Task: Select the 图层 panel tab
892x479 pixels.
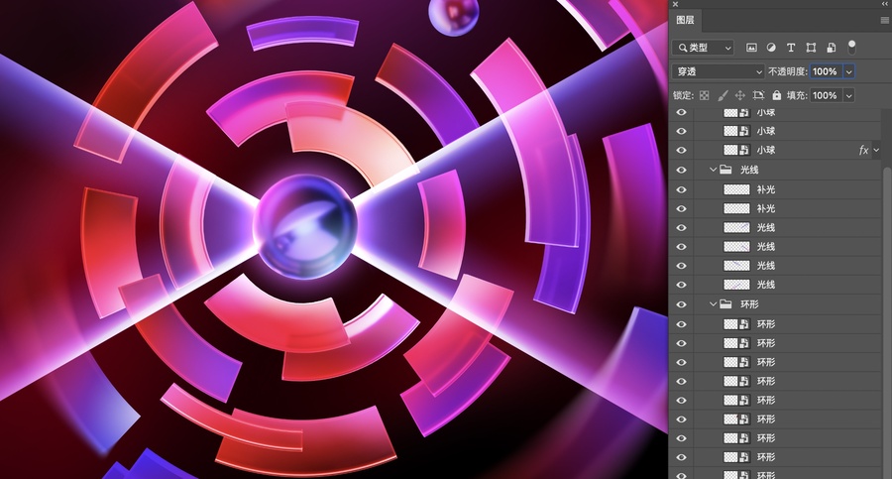Action: pos(685,20)
